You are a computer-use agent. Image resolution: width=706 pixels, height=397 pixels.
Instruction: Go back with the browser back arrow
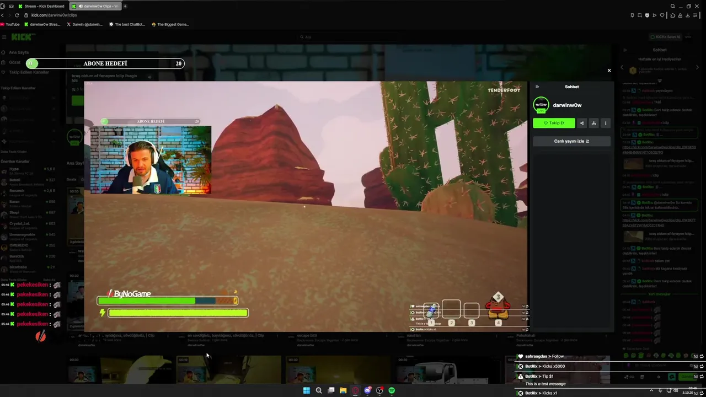[3, 15]
